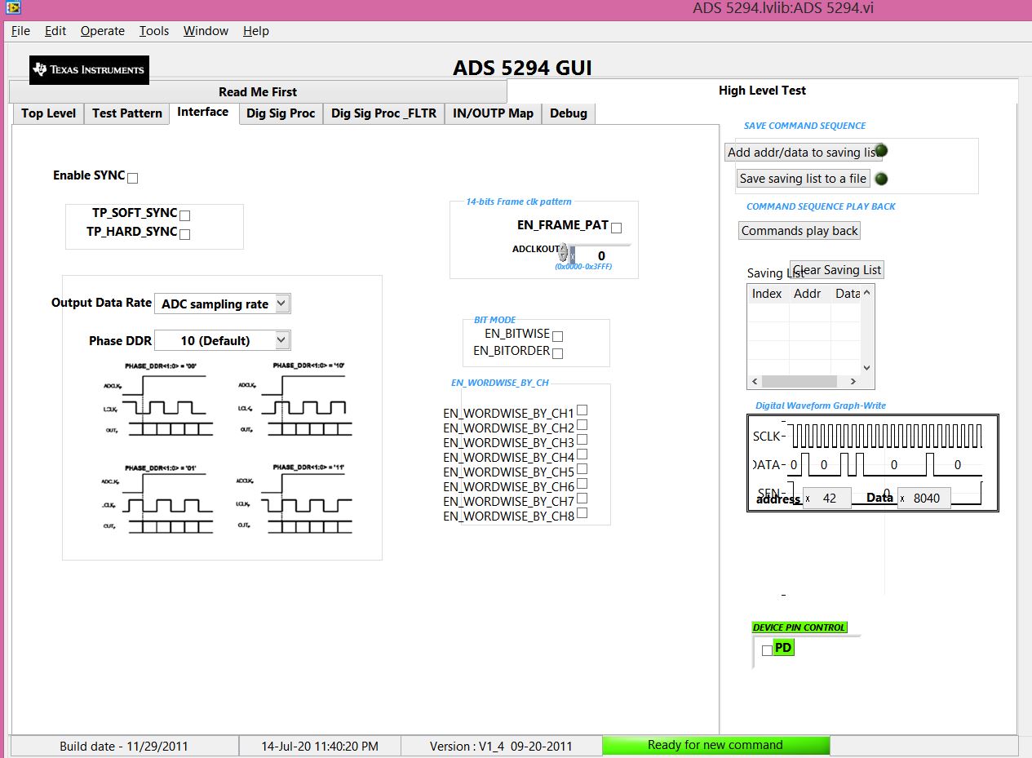
Task: Open the IN/OUTP Map tab
Action: click(493, 113)
